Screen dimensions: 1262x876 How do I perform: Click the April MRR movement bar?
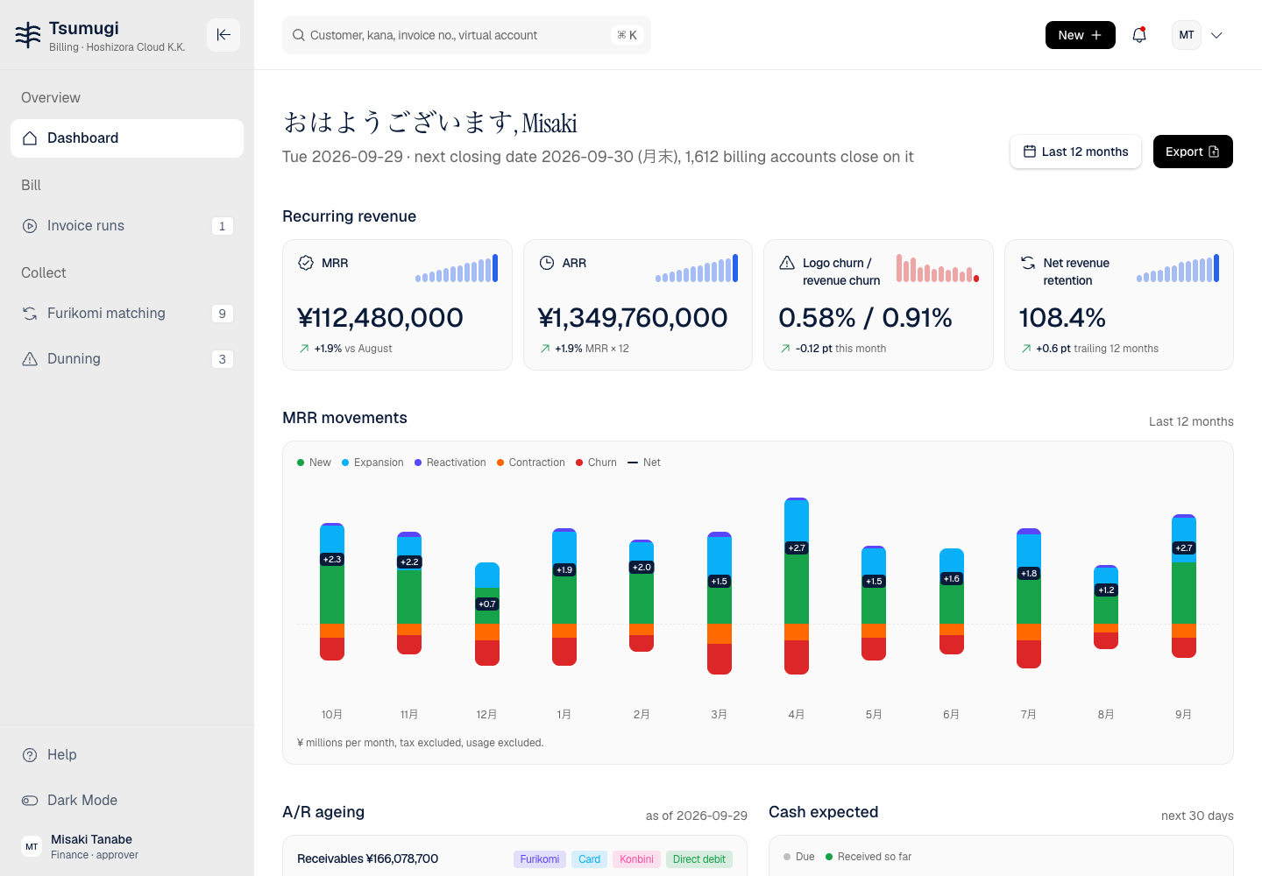pos(797,586)
